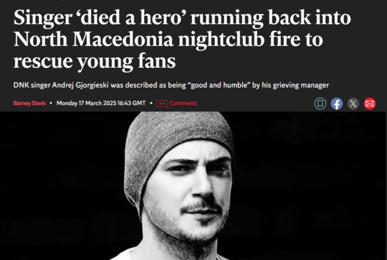387x260 pixels.
Task: Click 'DNK' at the start of the subheading
Action: (x=21, y=85)
